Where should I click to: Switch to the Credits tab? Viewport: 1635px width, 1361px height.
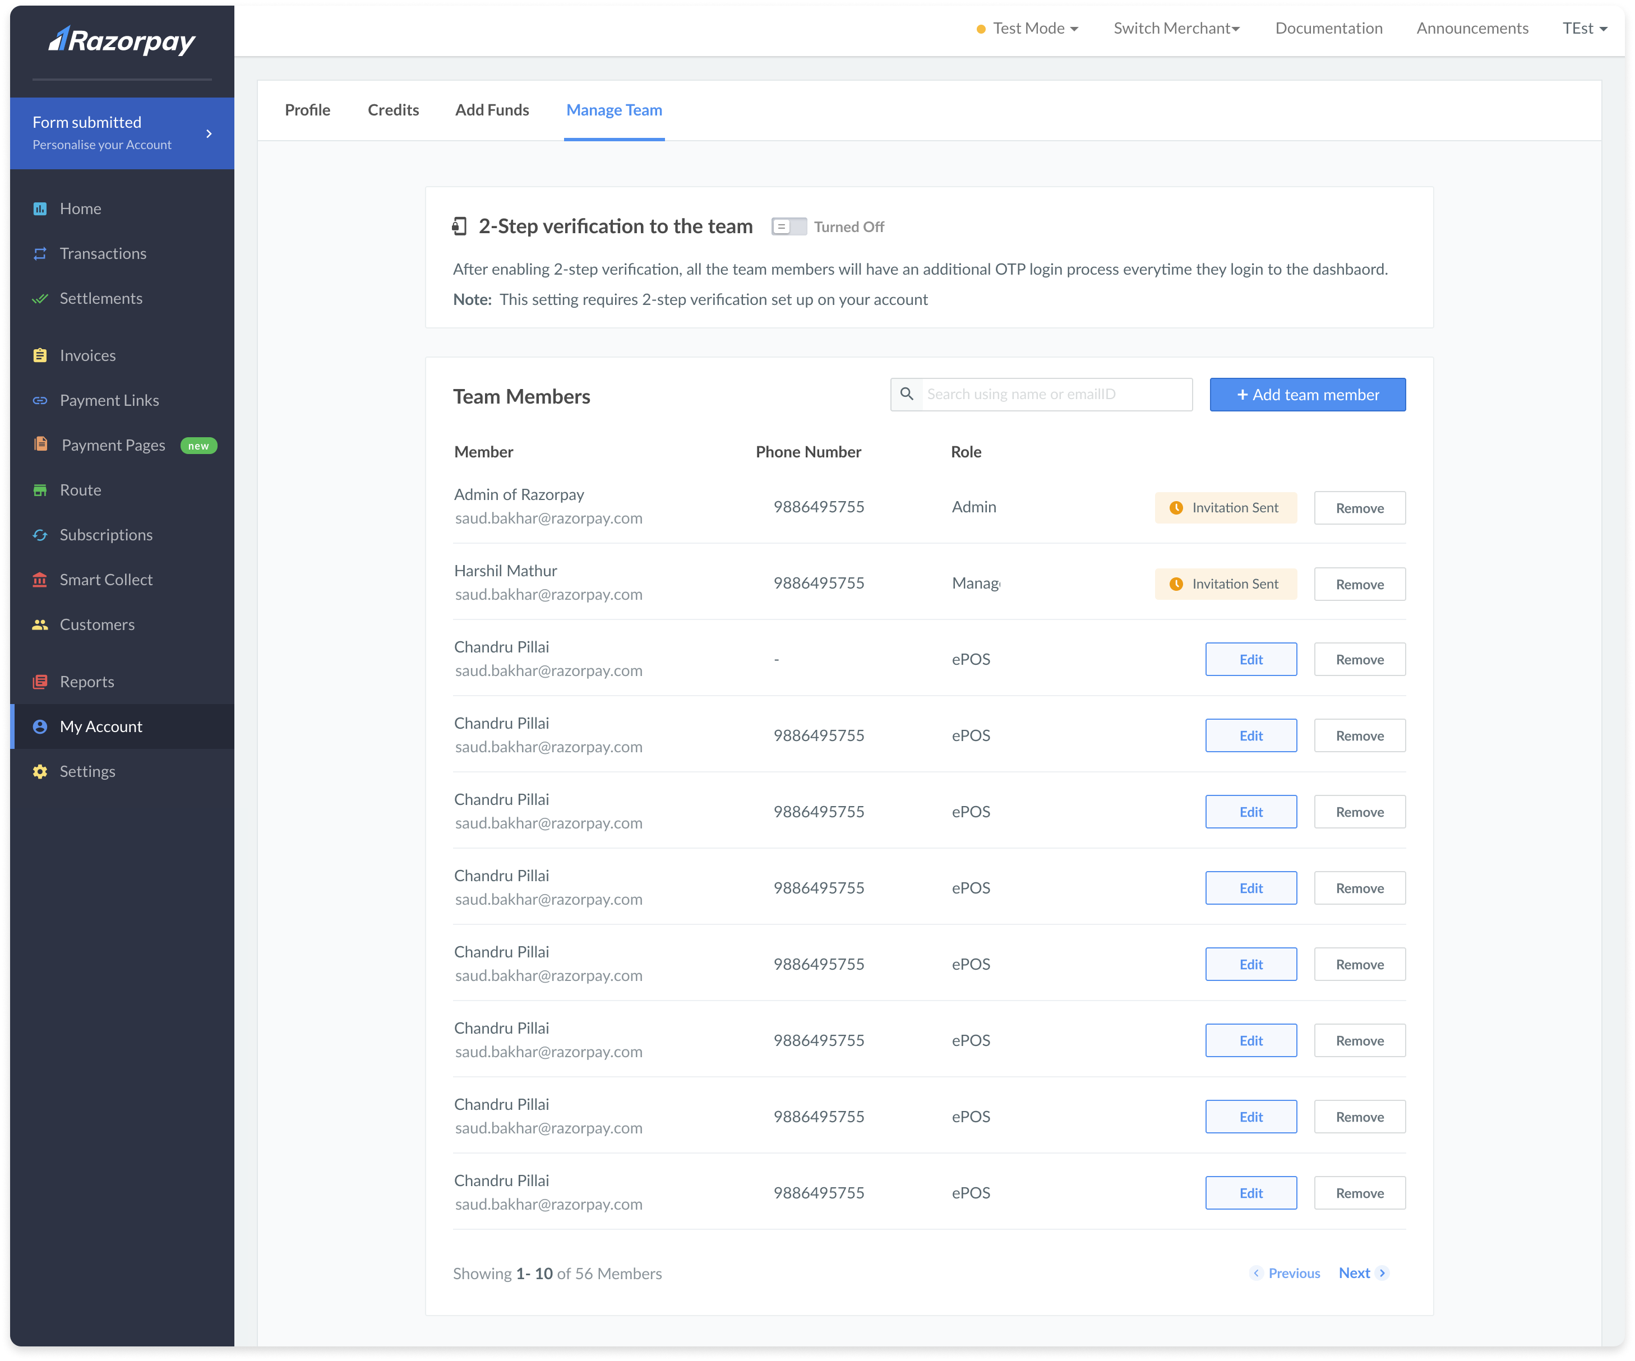[x=393, y=110]
